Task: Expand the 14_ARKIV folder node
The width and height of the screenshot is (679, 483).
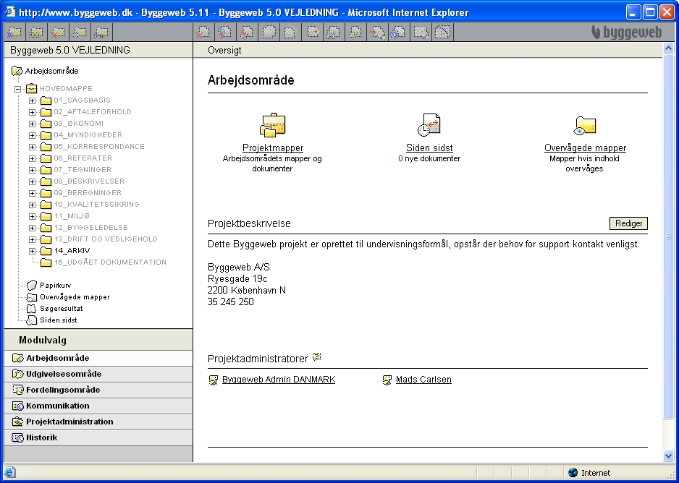Action: pyautogui.click(x=32, y=251)
